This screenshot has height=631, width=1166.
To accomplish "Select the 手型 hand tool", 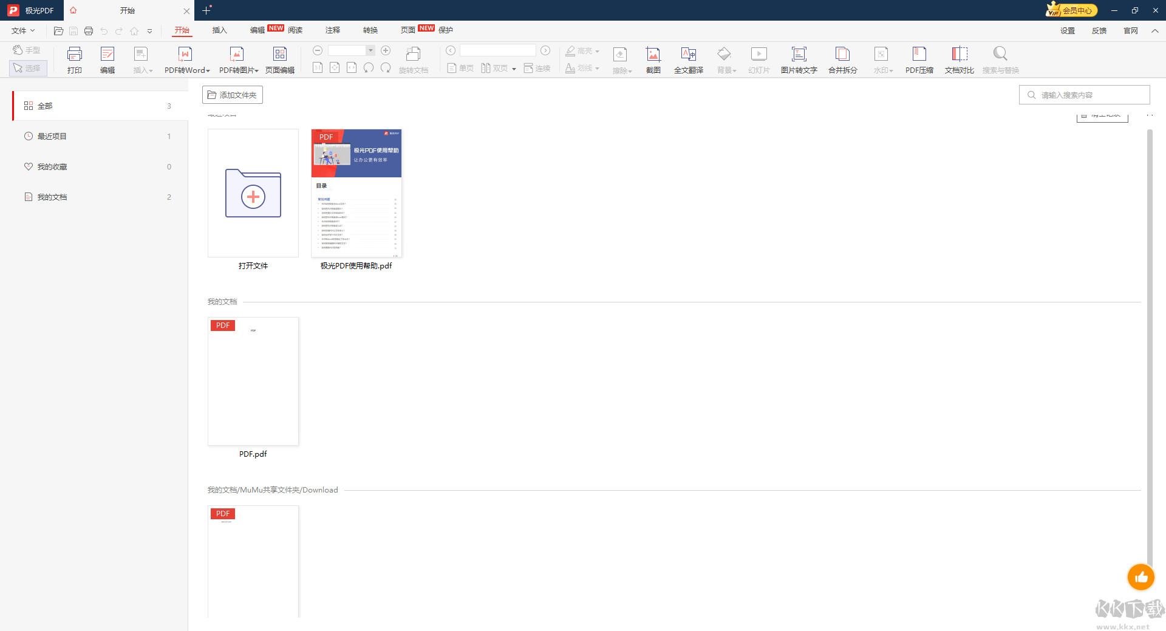I will tap(27, 50).
